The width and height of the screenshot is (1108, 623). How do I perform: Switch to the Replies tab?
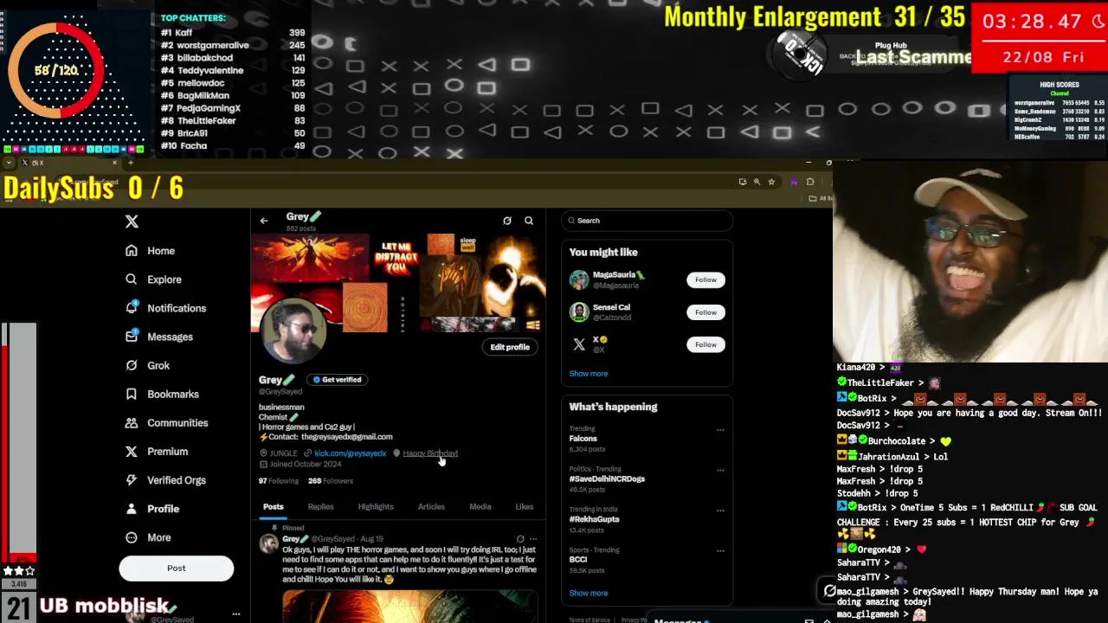(x=320, y=507)
